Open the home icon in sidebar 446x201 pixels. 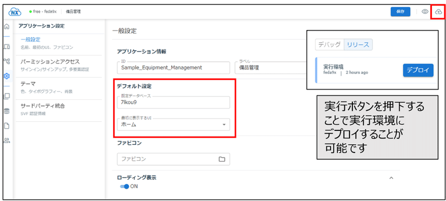(x=7, y=27)
